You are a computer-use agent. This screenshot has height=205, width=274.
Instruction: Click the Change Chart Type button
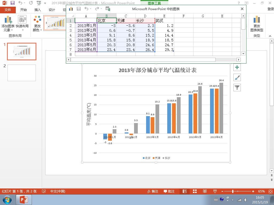pyautogui.click(x=257, y=23)
